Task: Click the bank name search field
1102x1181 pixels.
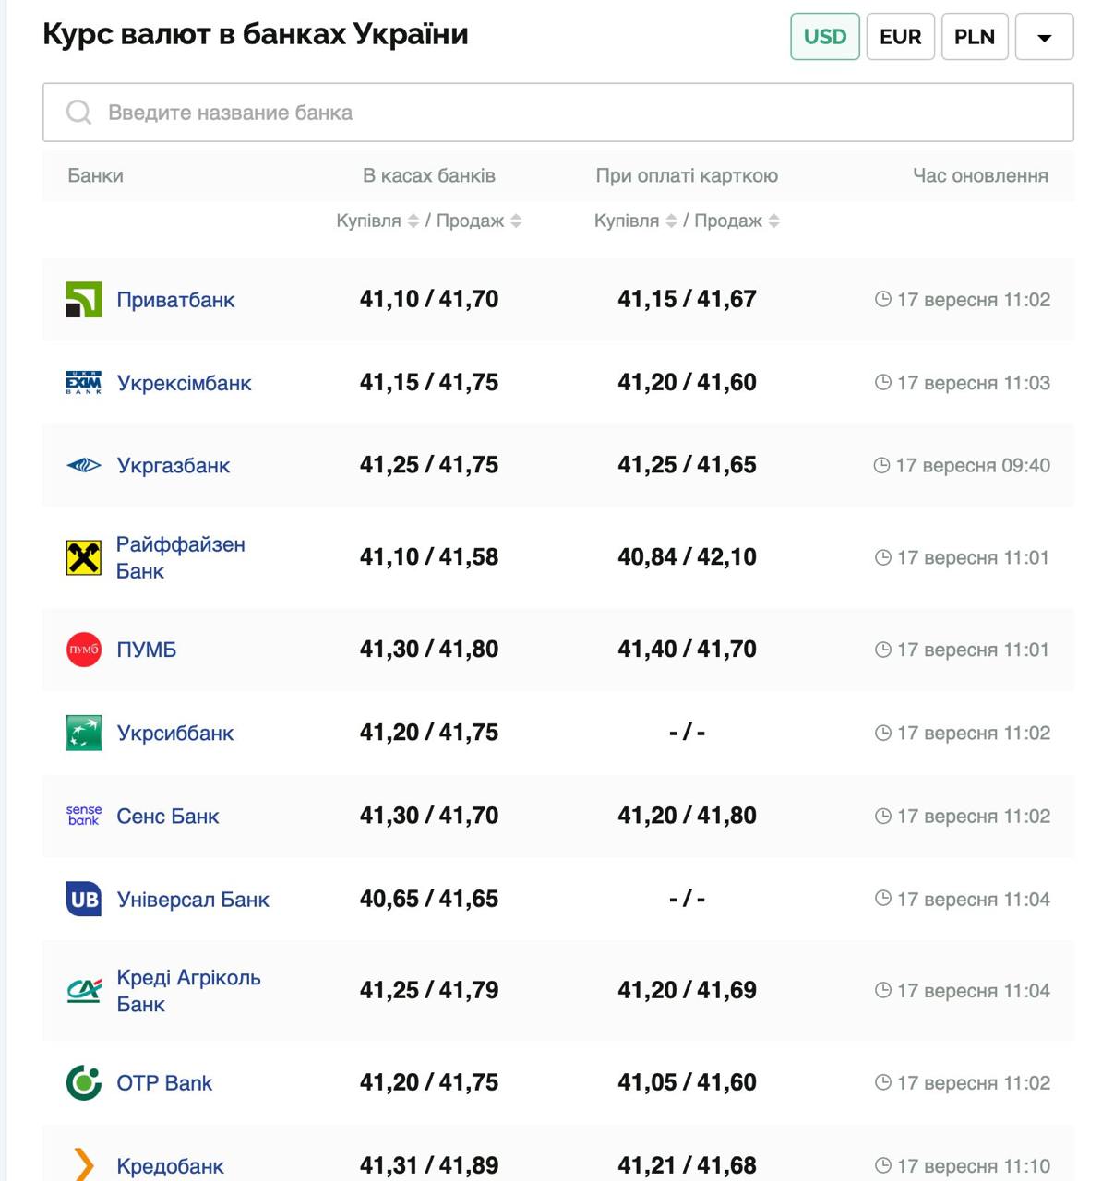Action: tap(557, 113)
